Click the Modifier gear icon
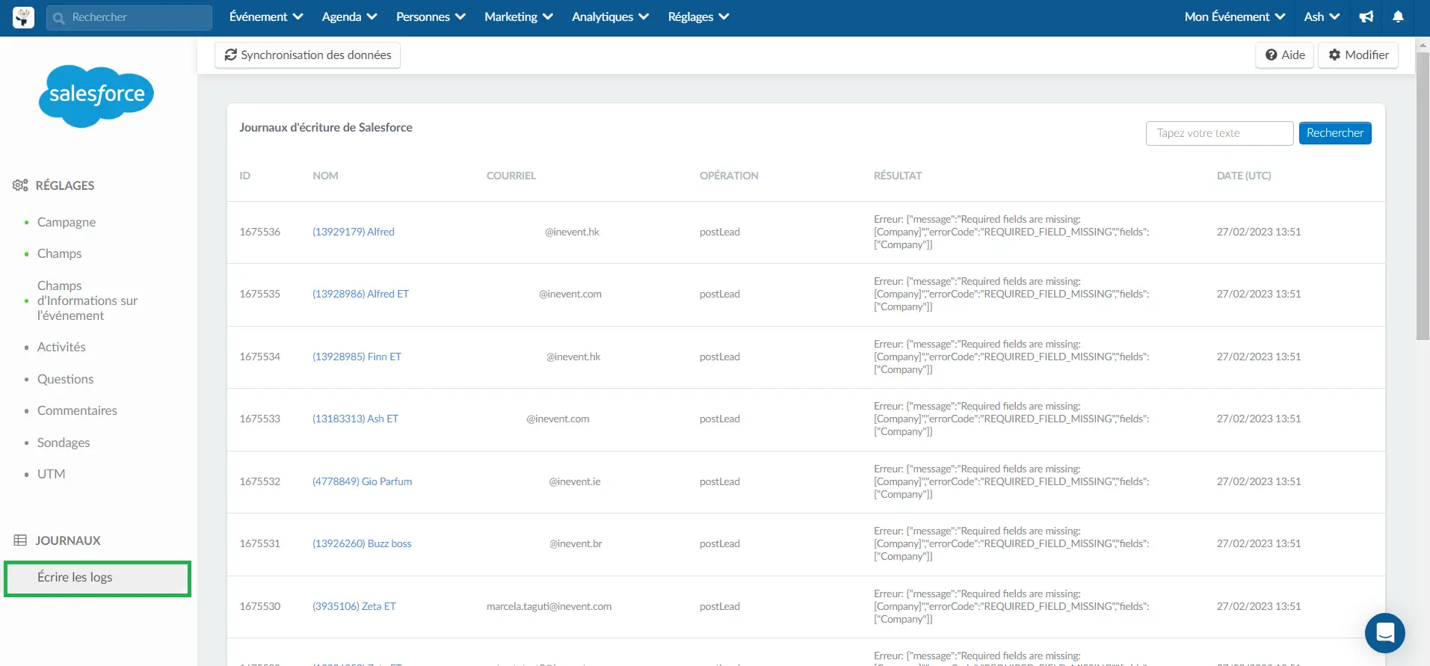This screenshot has width=1430, height=666. pyautogui.click(x=1334, y=55)
